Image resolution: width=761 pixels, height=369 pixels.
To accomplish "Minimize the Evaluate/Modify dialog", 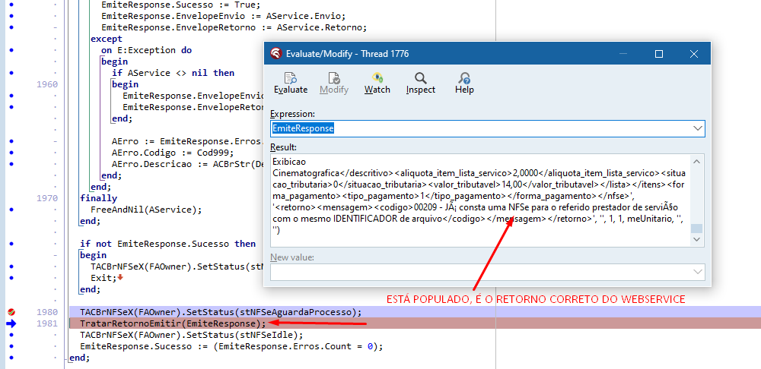I will click(x=625, y=54).
